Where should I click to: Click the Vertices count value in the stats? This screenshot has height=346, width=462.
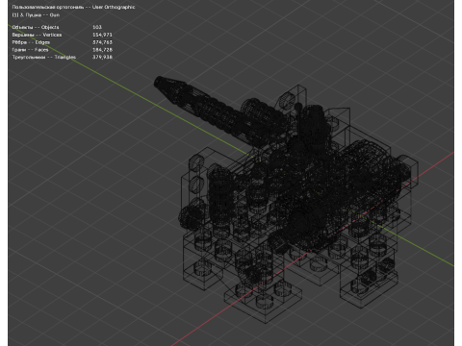pyautogui.click(x=102, y=35)
